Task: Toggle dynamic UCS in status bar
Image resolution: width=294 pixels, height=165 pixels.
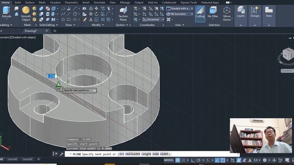Action: point(232,160)
